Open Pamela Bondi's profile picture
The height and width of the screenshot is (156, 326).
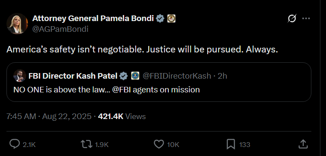[17, 24]
